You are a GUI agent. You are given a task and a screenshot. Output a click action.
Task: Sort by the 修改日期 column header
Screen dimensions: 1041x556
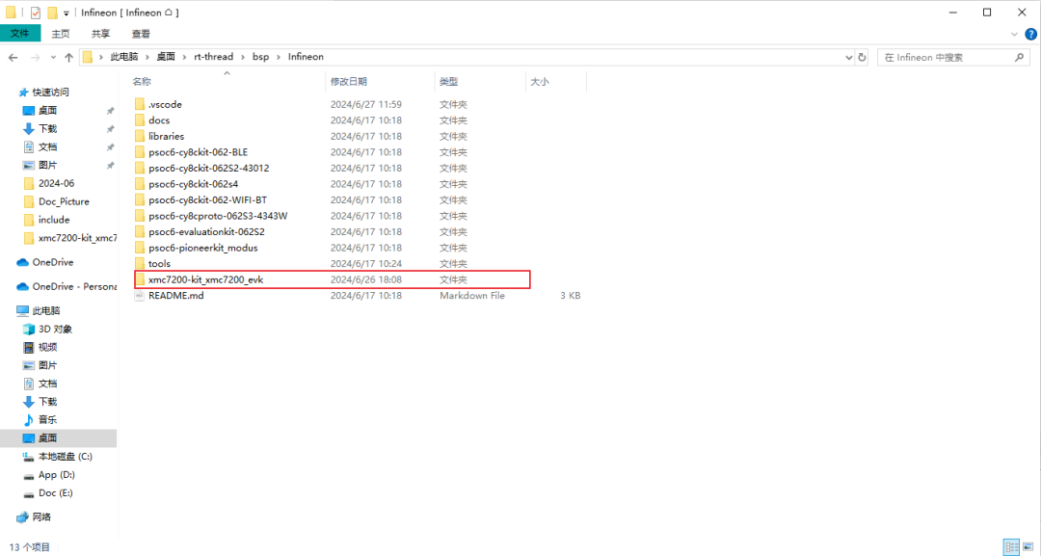(x=349, y=82)
